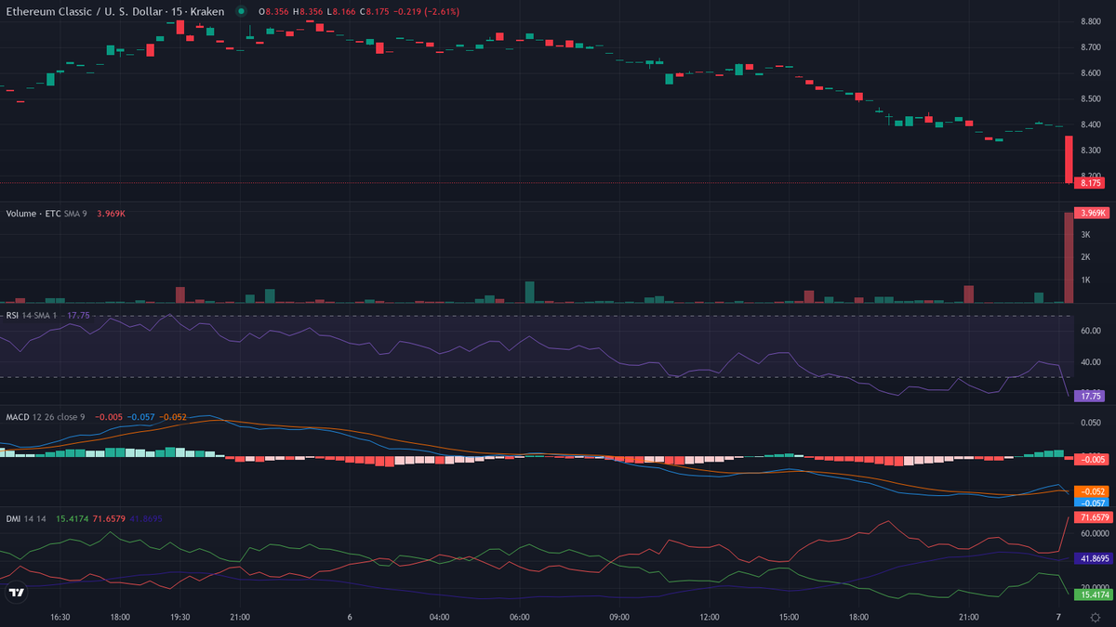1116x627 pixels.
Task: Open the MACD 12 26 close 9 legend
Action: pos(46,417)
